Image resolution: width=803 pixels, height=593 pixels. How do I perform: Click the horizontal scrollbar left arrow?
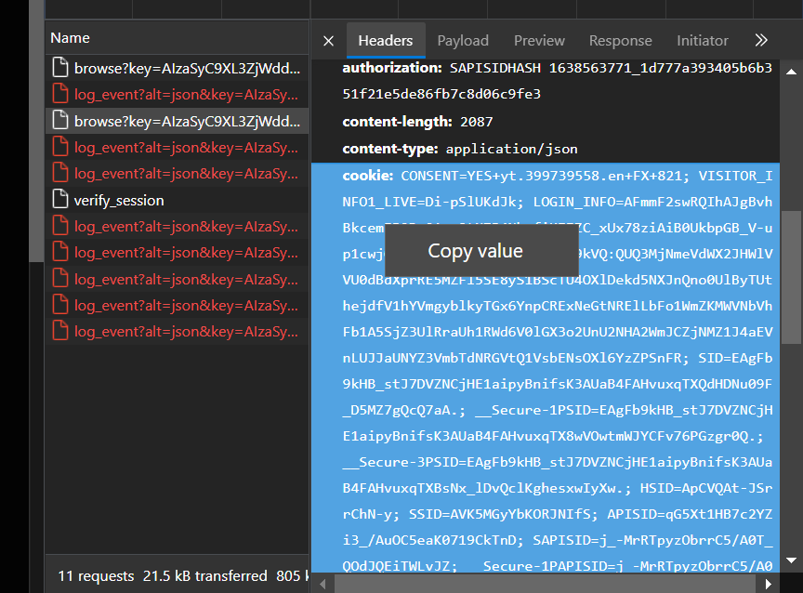324,584
